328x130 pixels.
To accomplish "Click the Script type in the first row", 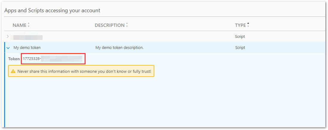I will (240, 36).
